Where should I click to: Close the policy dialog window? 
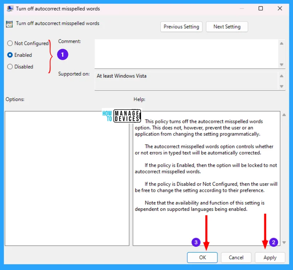tap(280, 8)
